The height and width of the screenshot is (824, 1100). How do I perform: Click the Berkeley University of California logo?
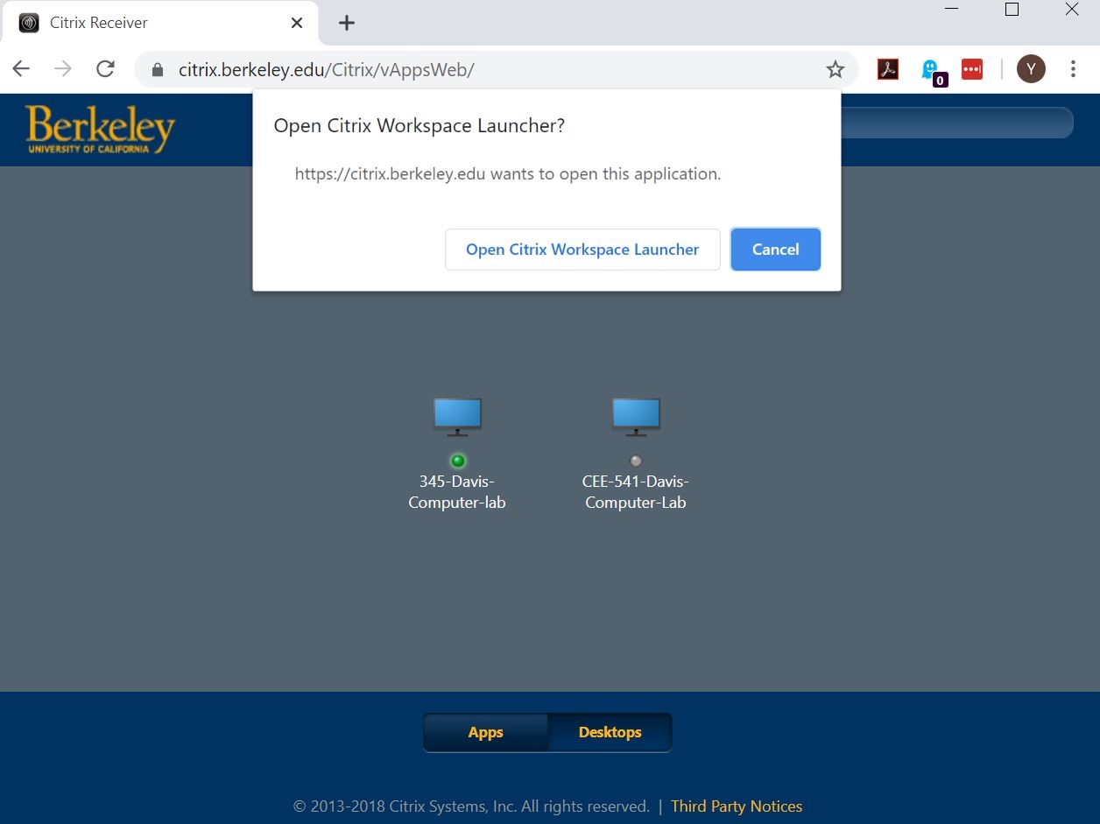[101, 130]
